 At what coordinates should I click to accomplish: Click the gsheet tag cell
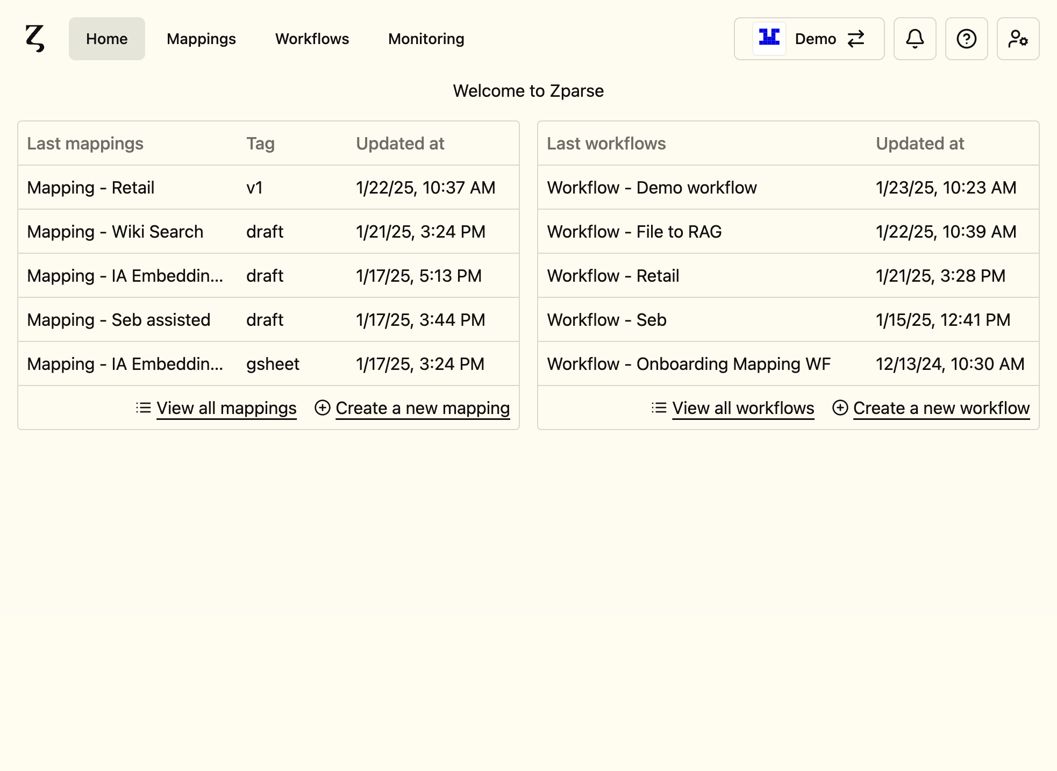click(273, 365)
